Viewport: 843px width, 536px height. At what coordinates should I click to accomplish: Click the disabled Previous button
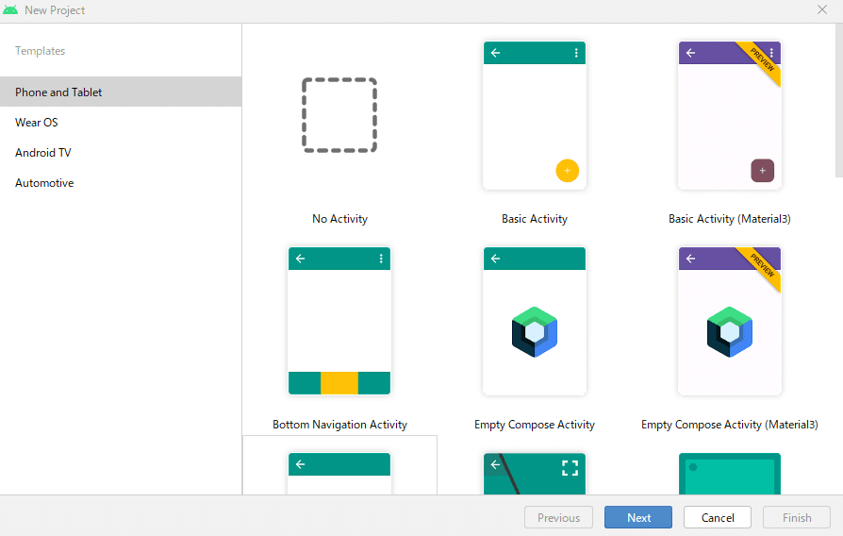click(558, 517)
